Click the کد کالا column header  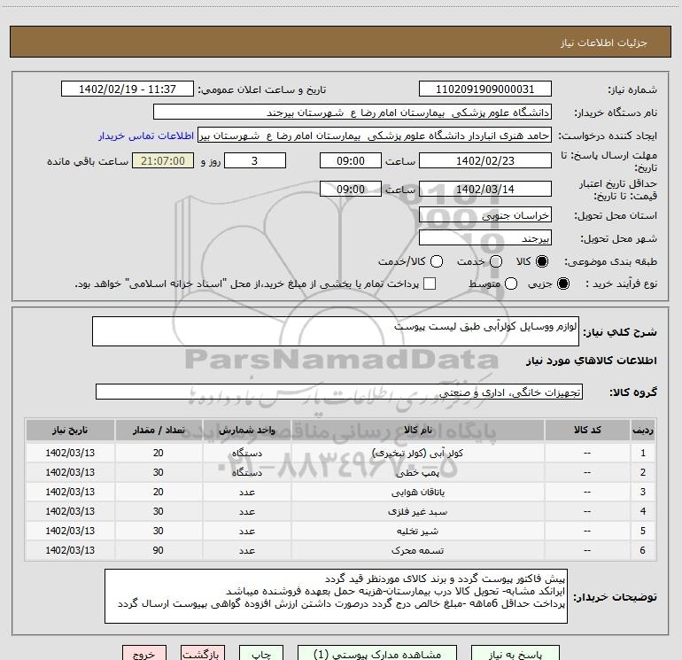coord(587,430)
